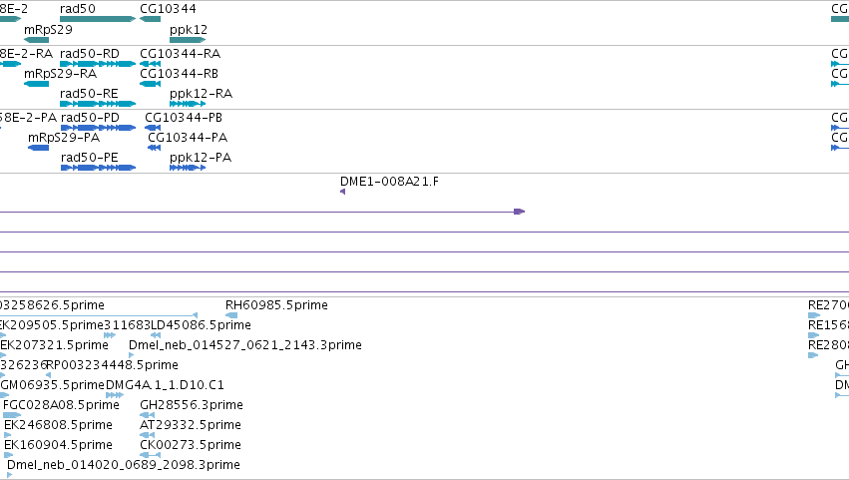Select the CG10344-RA transcript label
Viewport: 849px width, 480px height.
[181, 54]
